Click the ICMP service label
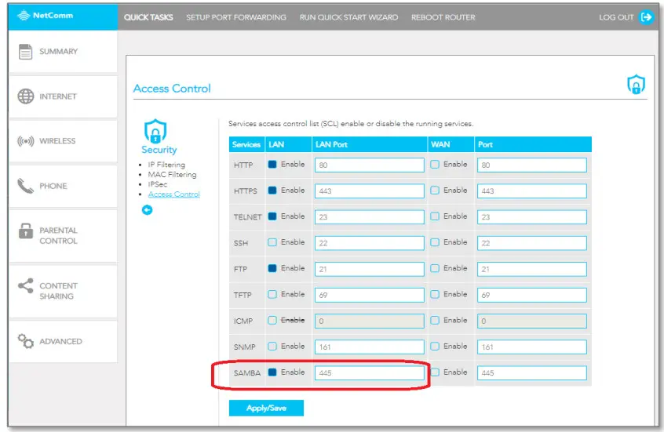 tap(243, 321)
